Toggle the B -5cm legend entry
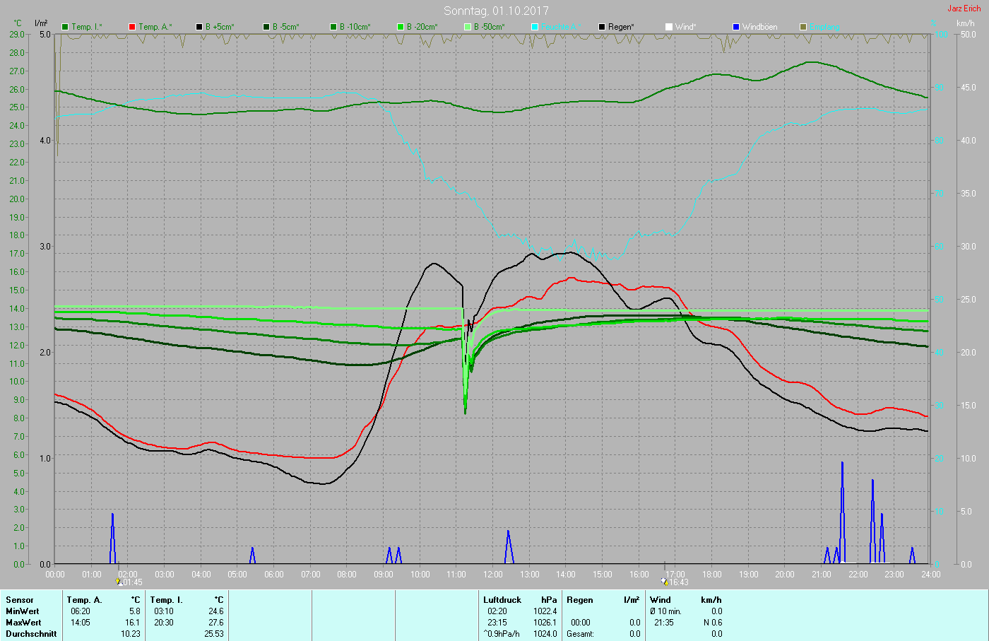Image resolution: width=989 pixels, height=641 pixels. pyautogui.click(x=285, y=27)
